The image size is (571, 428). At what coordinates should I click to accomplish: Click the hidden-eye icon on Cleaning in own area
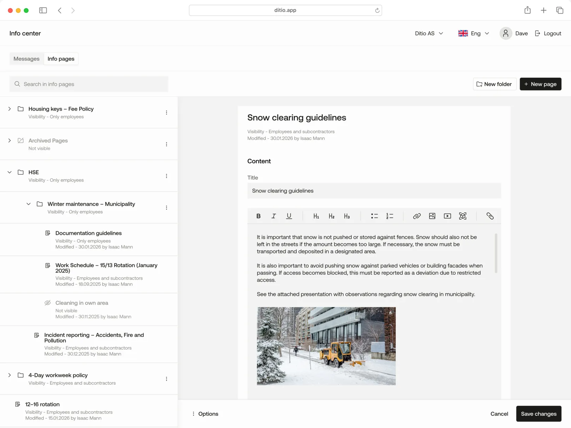(47, 302)
